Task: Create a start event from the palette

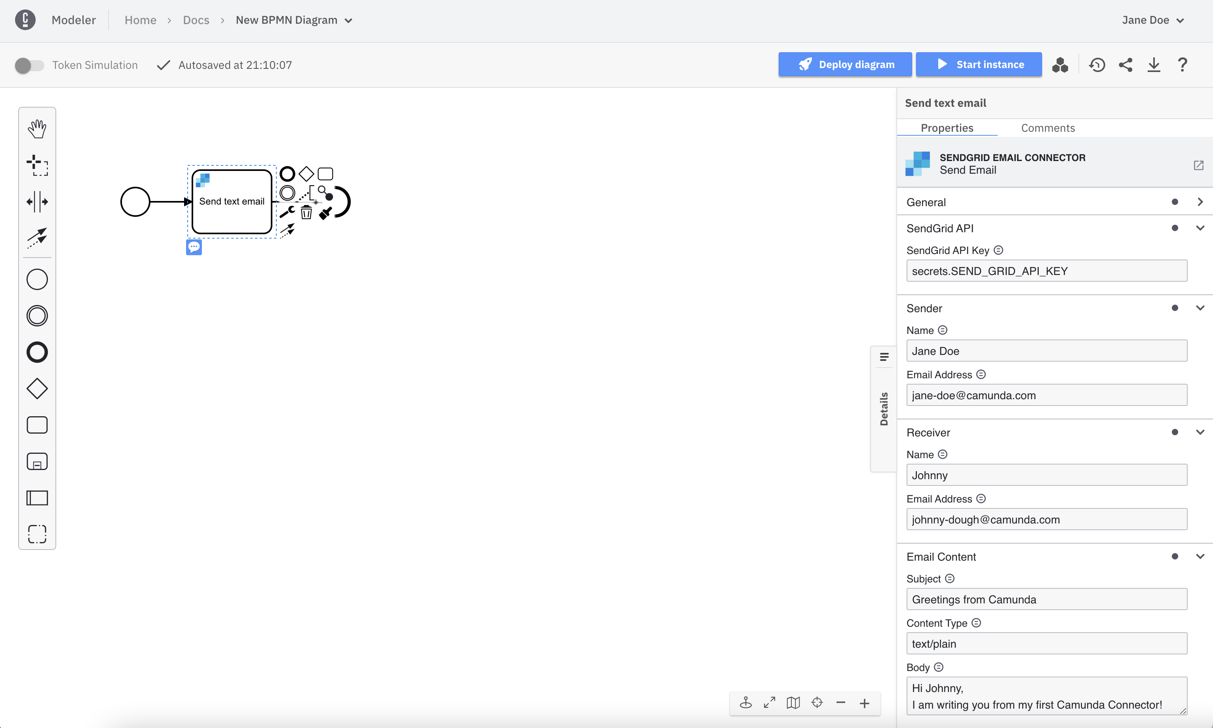Action: pos(37,279)
